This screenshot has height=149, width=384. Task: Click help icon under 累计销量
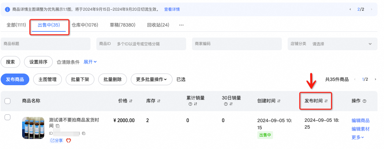point(190,104)
